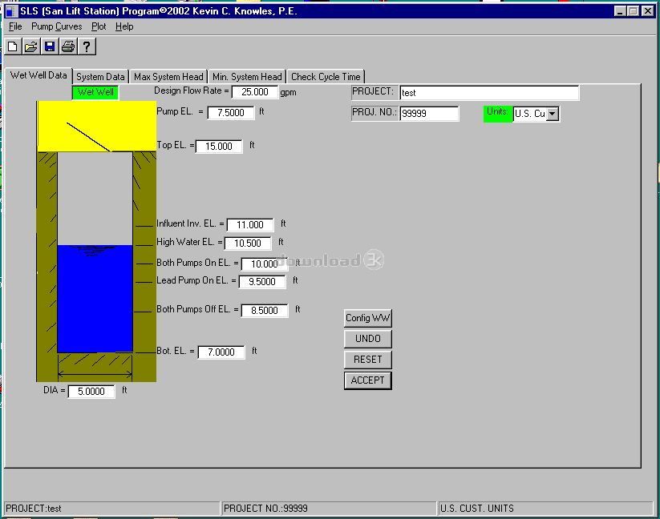Open the Plot menu
The width and height of the screenshot is (660, 519).
point(99,26)
